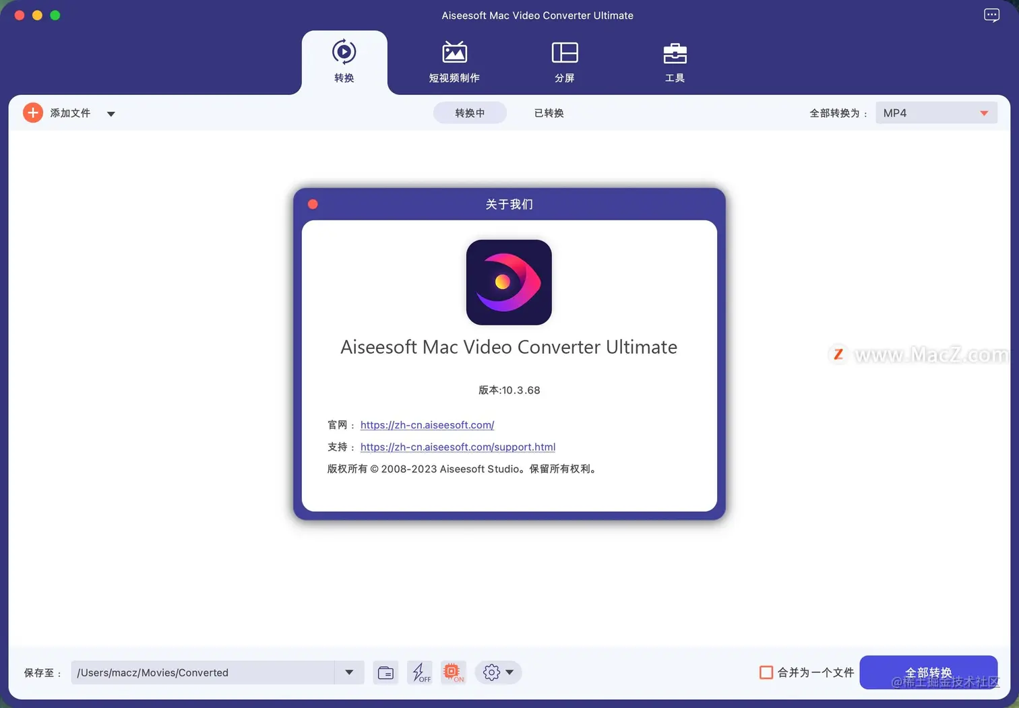The image size is (1019, 708).
Task: Click the green fullscreen window button
Action: point(55,15)
